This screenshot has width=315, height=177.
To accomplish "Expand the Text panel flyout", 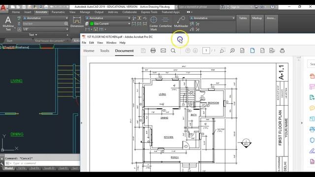I will (33, 35).
